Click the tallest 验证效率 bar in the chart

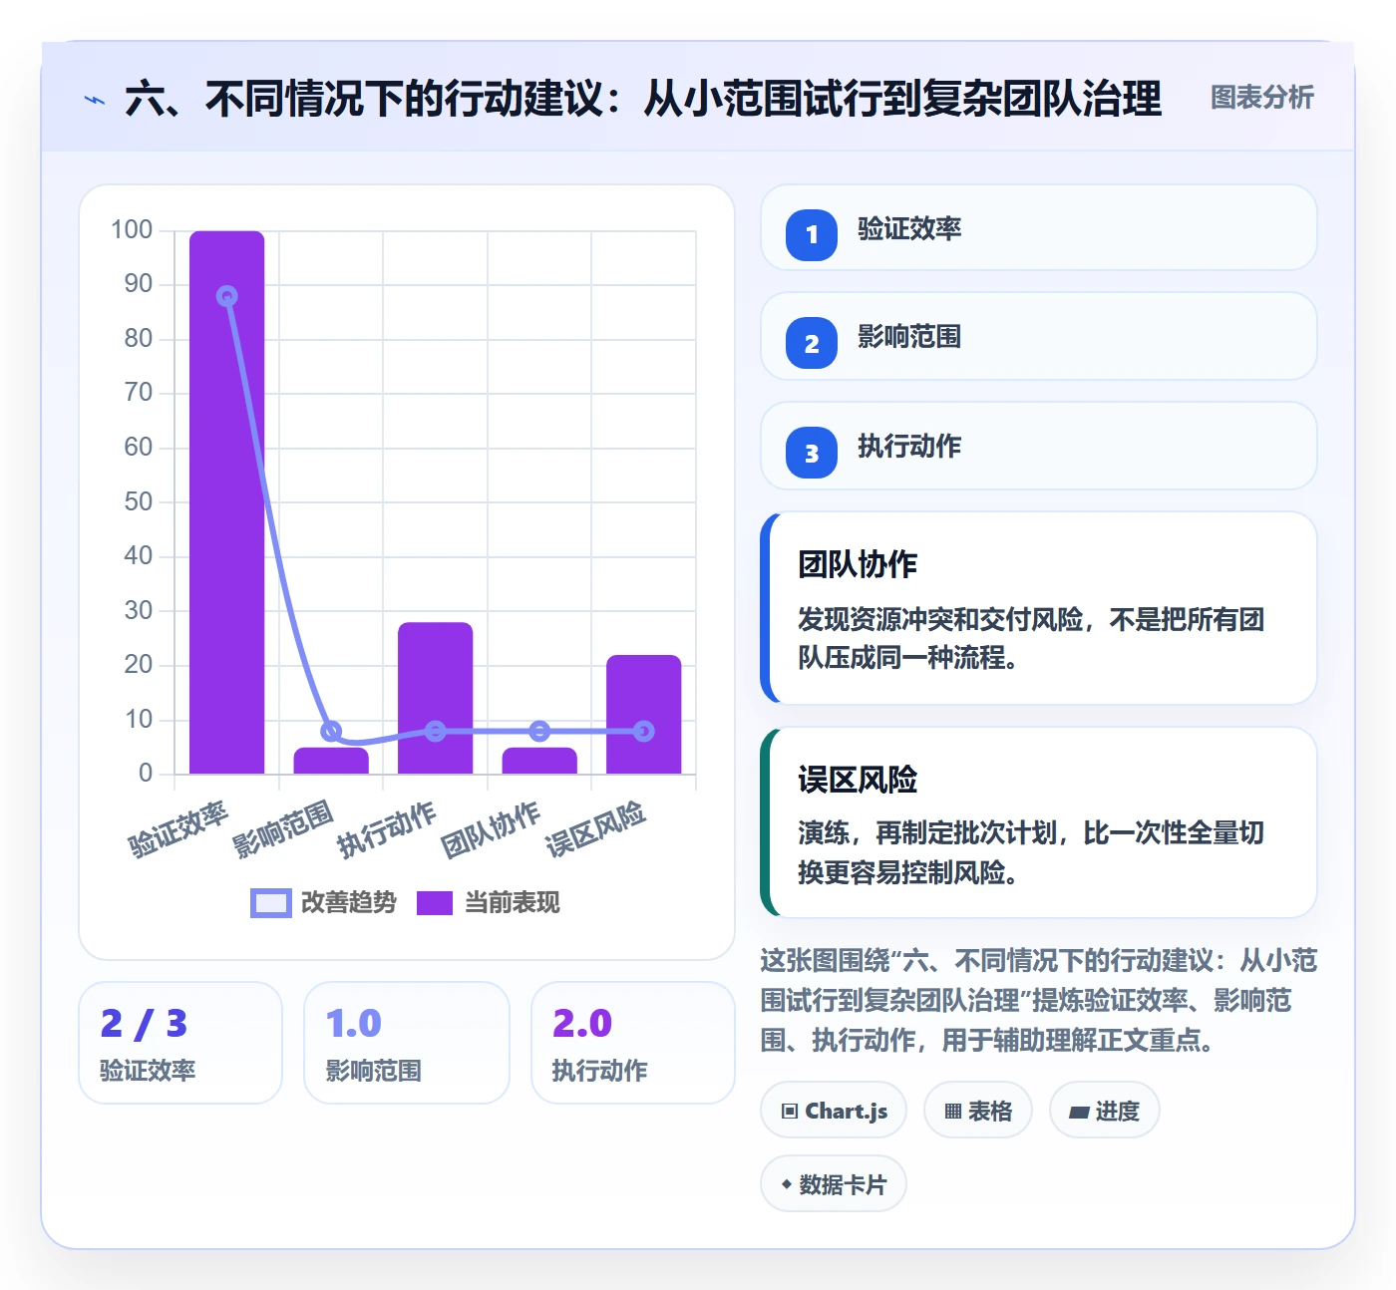coord(227,502)
